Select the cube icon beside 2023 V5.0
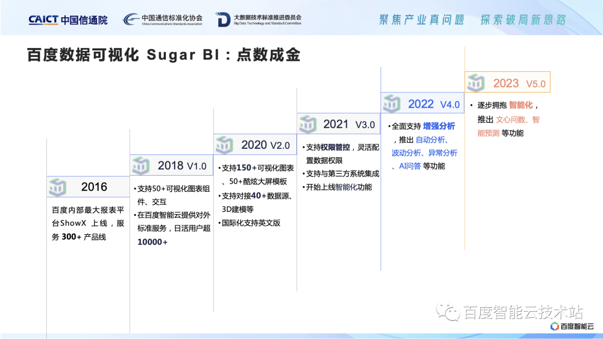The height and width of the screenshot is (339, 603). pos(475,82)
